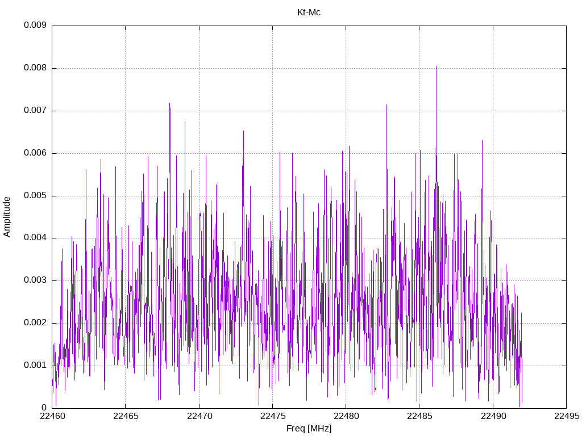Click the 0 label at the y-axis origin
This screenshot has width=582, height=436.
click(44, 408)
